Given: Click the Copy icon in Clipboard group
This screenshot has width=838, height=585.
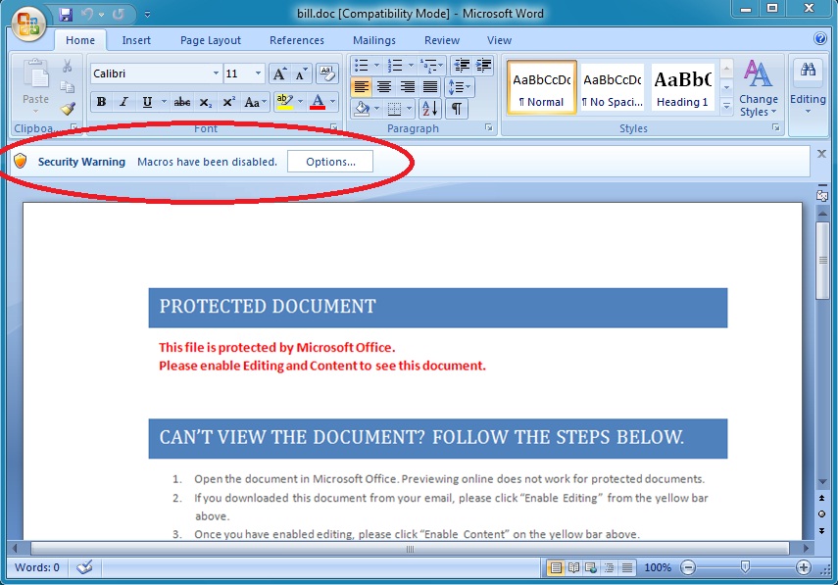Looking at the screenshot, I should (x=68, y=87).
